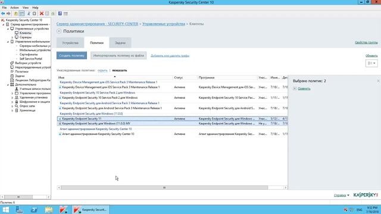Switch to the Задачи tab
Viewport: 381px width, 214px height.
[120, 43]
